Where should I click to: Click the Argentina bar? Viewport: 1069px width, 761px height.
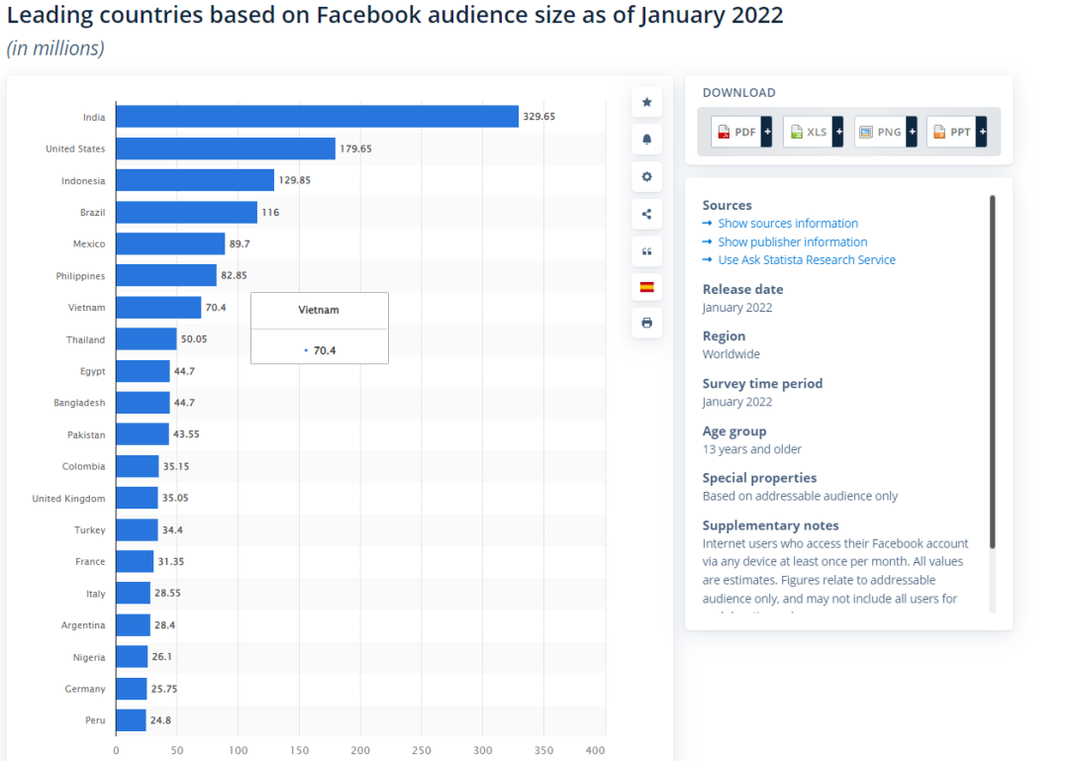coord(134,624)
